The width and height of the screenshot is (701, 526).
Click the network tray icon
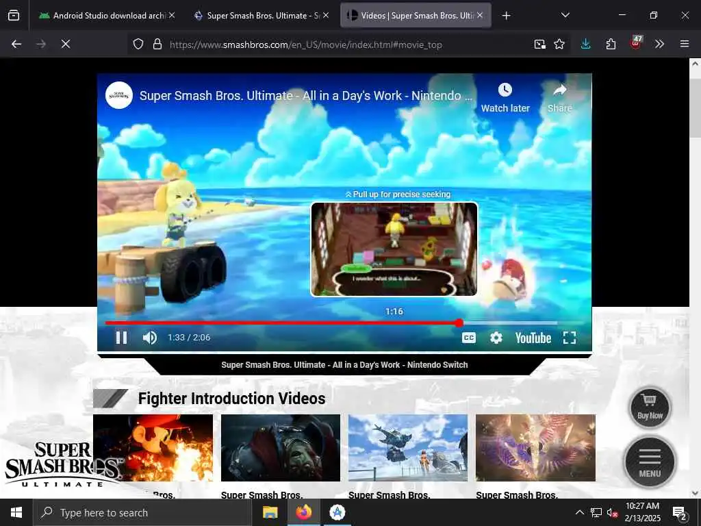pos(596,512)
